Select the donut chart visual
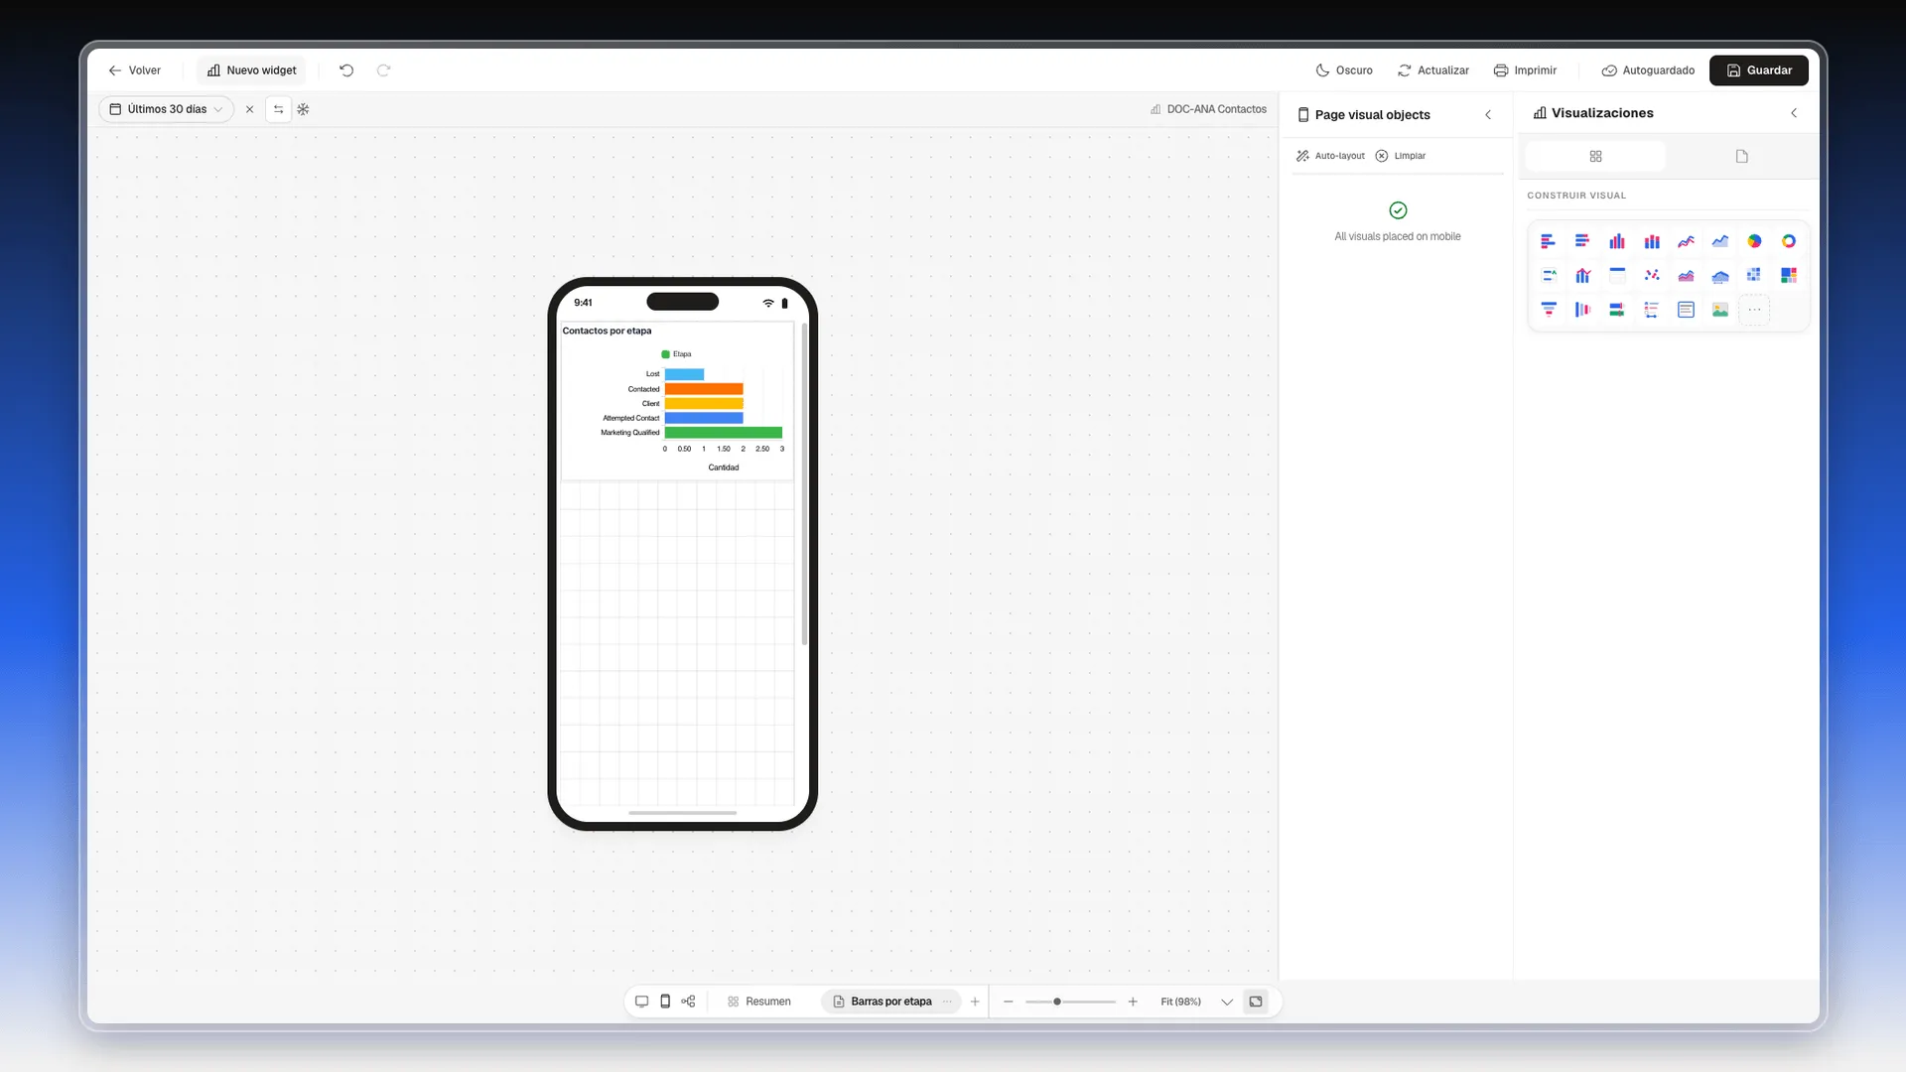 (x=1789, y=241)
